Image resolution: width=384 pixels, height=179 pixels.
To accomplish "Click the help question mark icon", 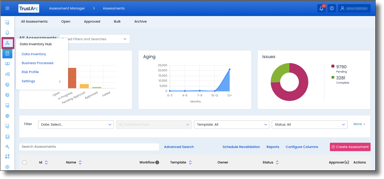I will click(x=332, y=8).
